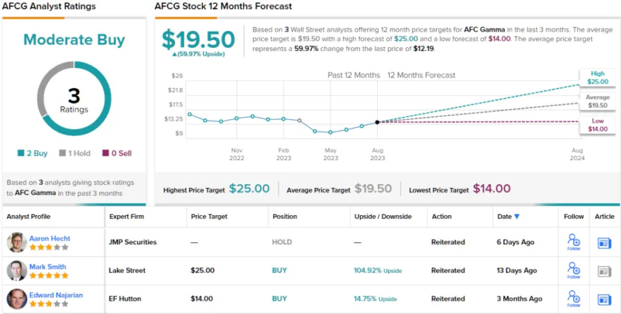
Task: Open article icon for Aaron Hecht
Action: [604, 243]
